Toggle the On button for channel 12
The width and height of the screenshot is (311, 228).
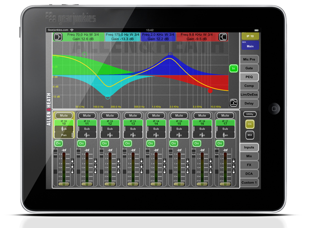[x=104, y=143]
